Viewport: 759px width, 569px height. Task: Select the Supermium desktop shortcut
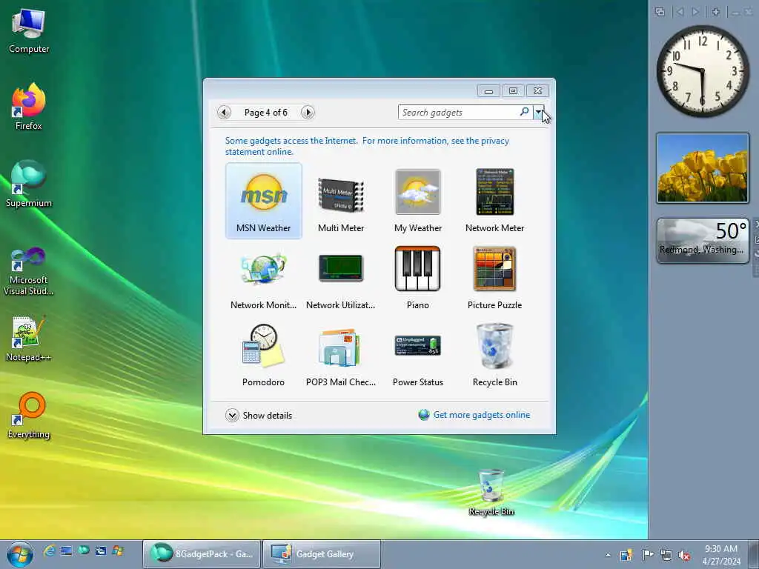[29, 184]
